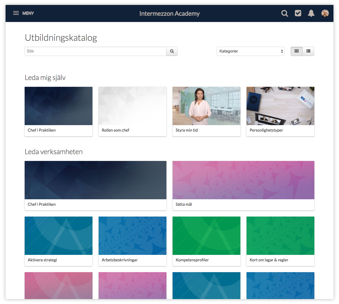Open the Kompetensprofiler course thumbnail

[x=206, y=236]
